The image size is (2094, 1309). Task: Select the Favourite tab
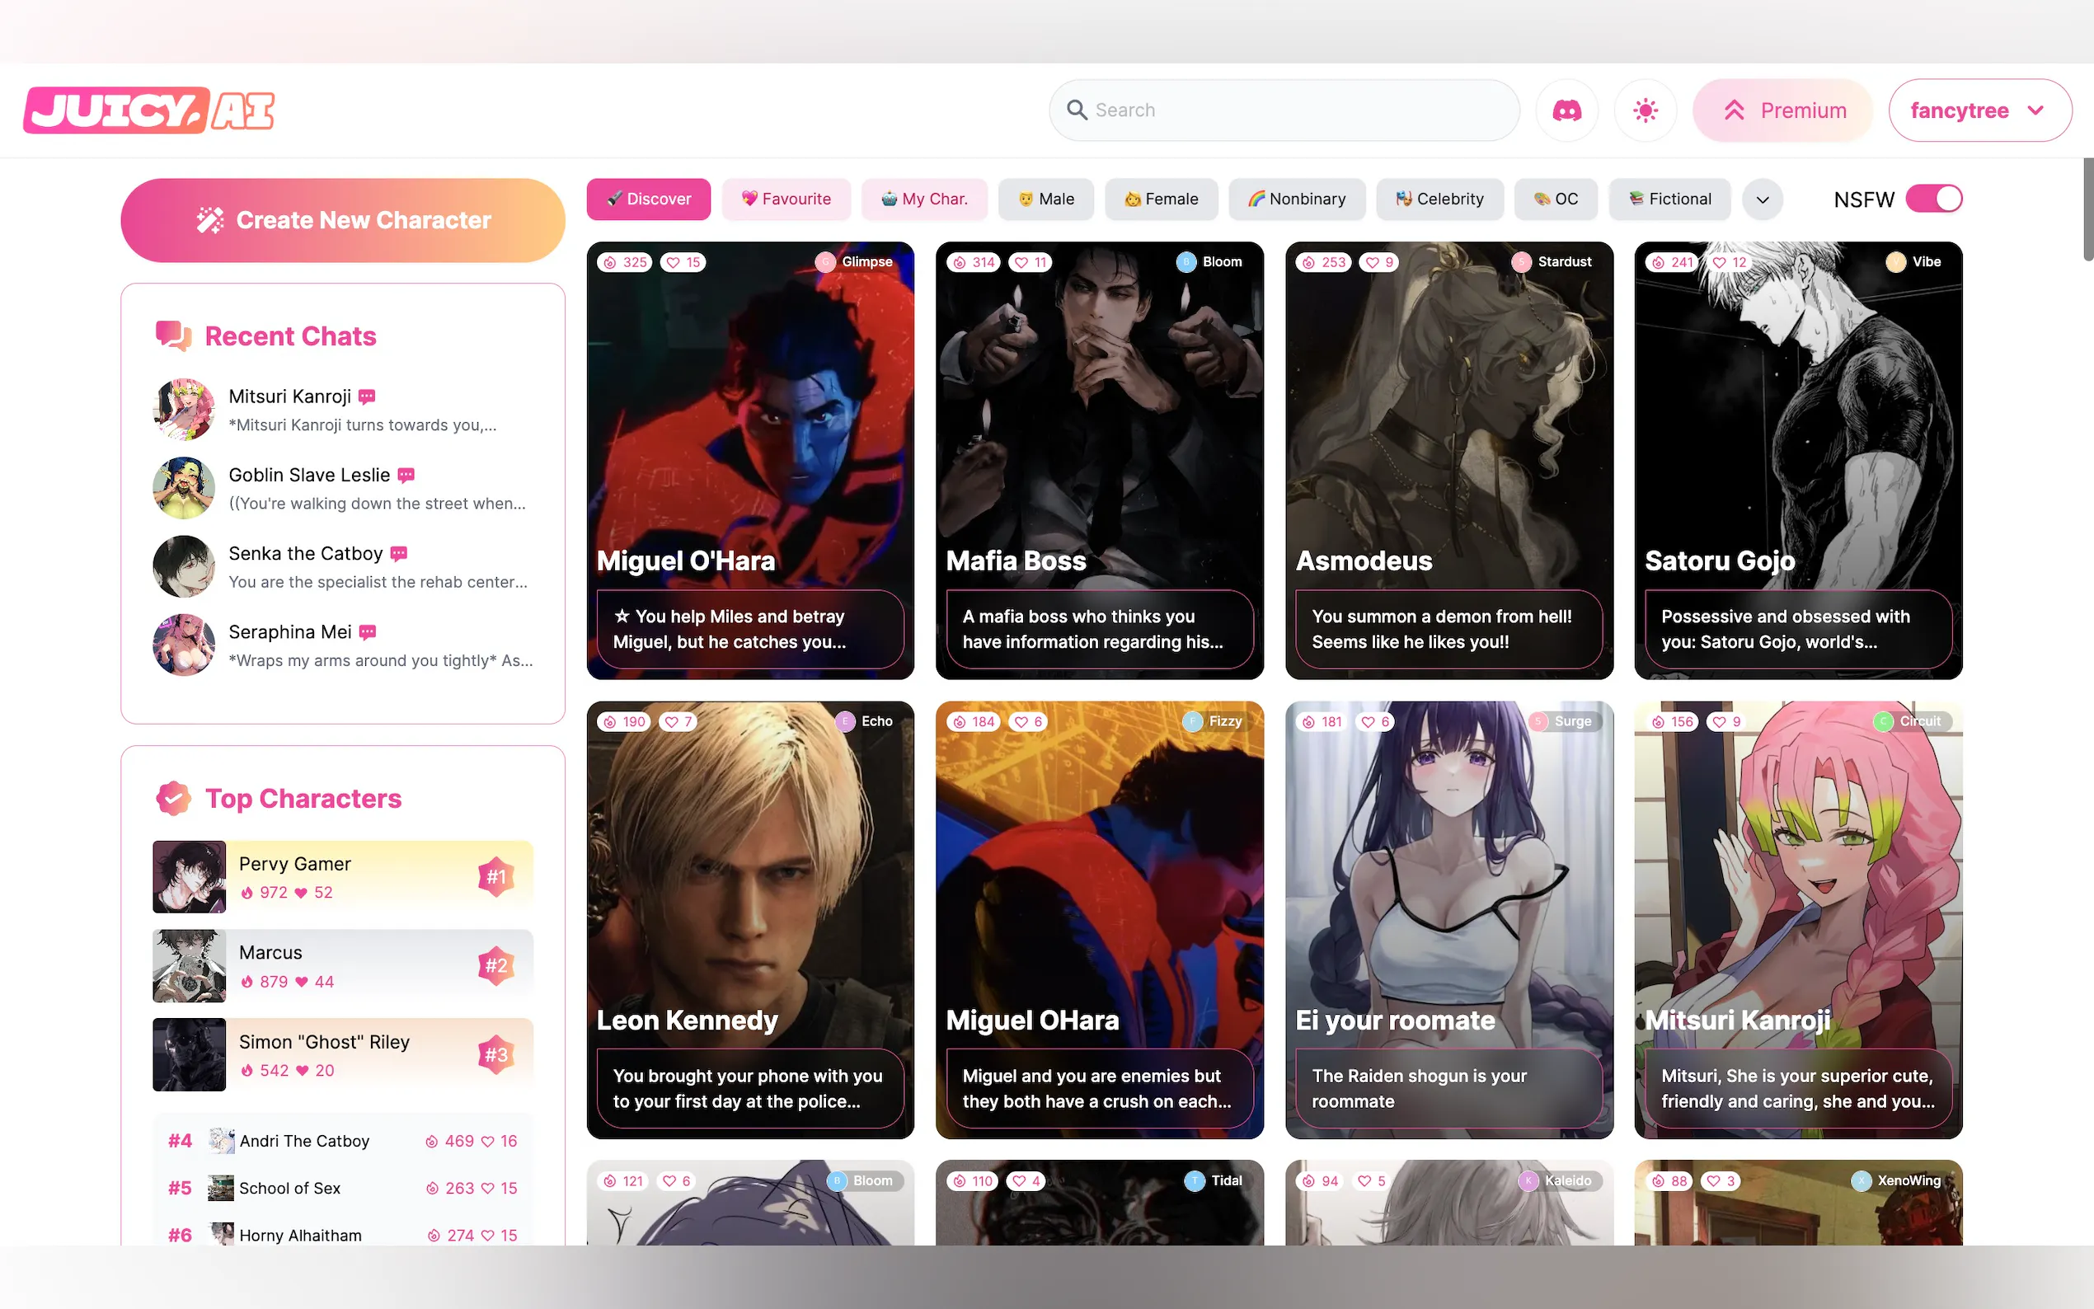pyautogui.click(x=786, y=199)
